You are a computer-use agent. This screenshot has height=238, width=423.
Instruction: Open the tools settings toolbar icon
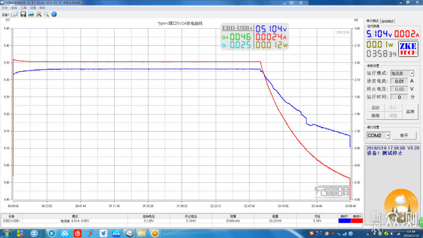(x=38, y=14)
